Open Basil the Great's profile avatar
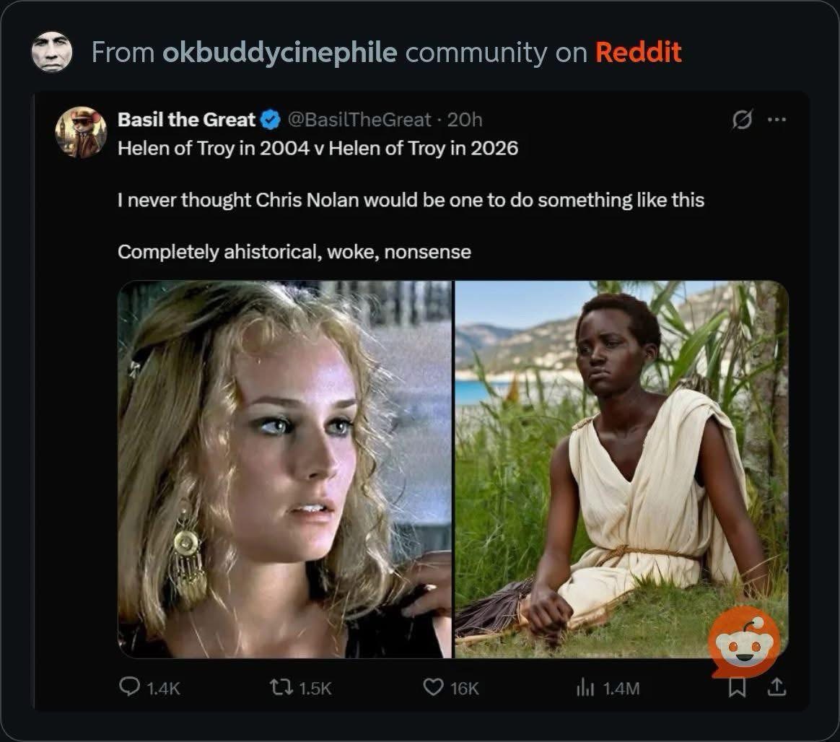The image size is (840, 742). click(81, 132)
